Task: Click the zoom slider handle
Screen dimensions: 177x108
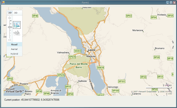Action: point(10,27)
